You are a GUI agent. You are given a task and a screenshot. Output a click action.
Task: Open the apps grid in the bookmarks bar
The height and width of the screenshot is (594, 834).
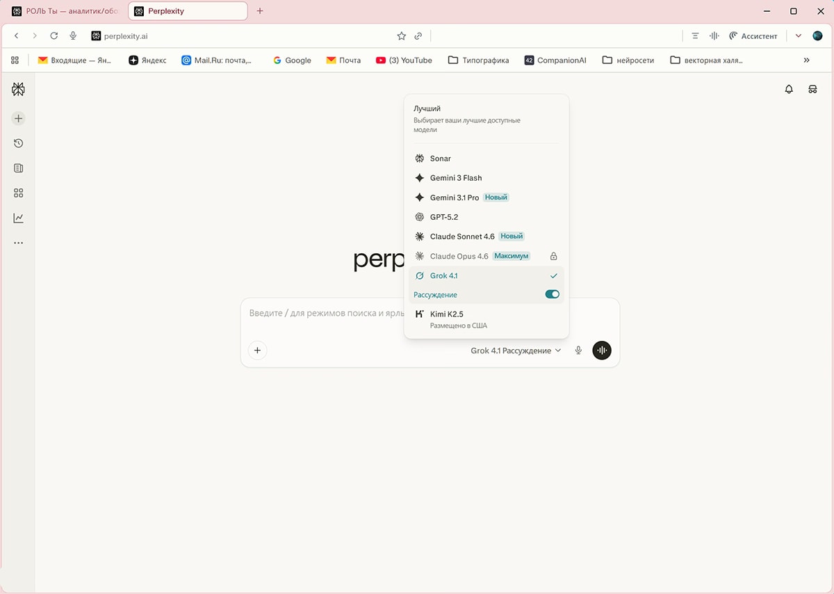tap(15, 61)
